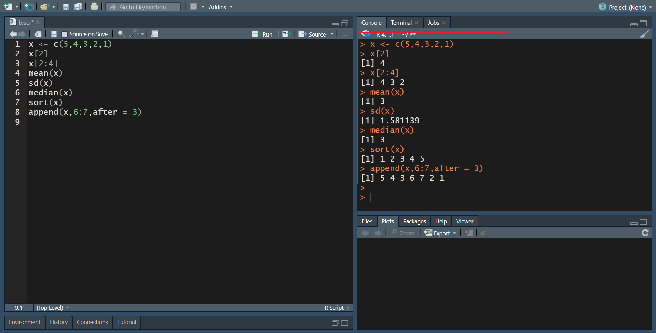
Task: Click the Find/Replace magnifier icon
Action: (121, 34)
